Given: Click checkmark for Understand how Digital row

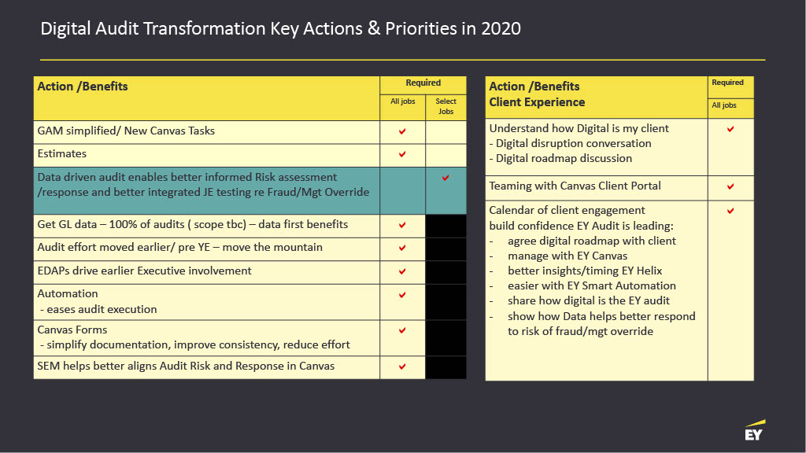Looking at the screenshot, I should coord(730,129).
